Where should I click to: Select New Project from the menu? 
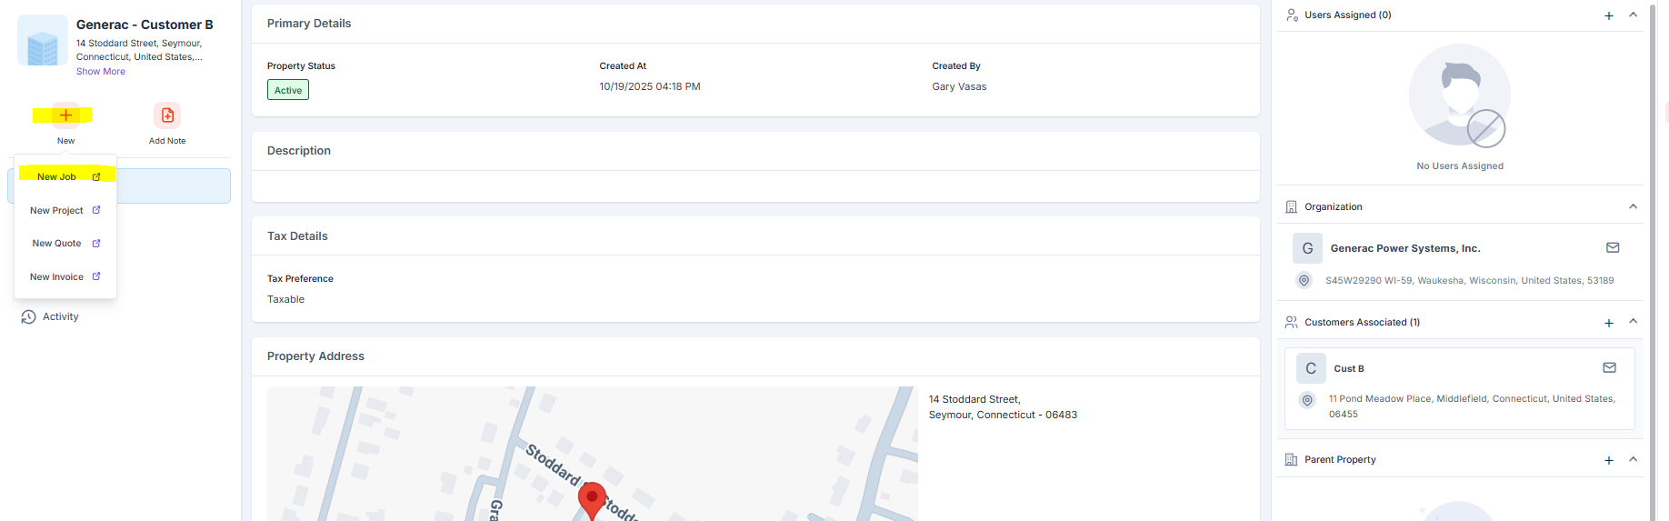coord(56,211)
